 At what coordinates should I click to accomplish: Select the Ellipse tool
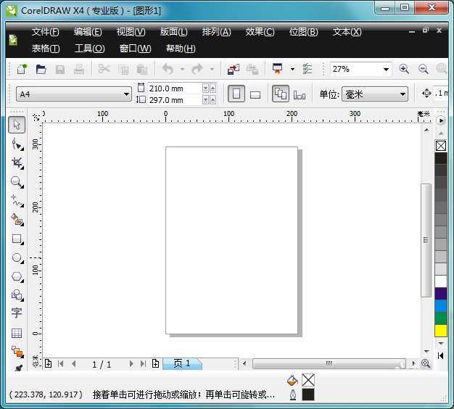click(17, 257)
